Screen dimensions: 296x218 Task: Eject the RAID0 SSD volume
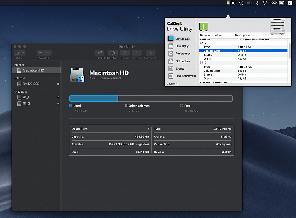58,84
